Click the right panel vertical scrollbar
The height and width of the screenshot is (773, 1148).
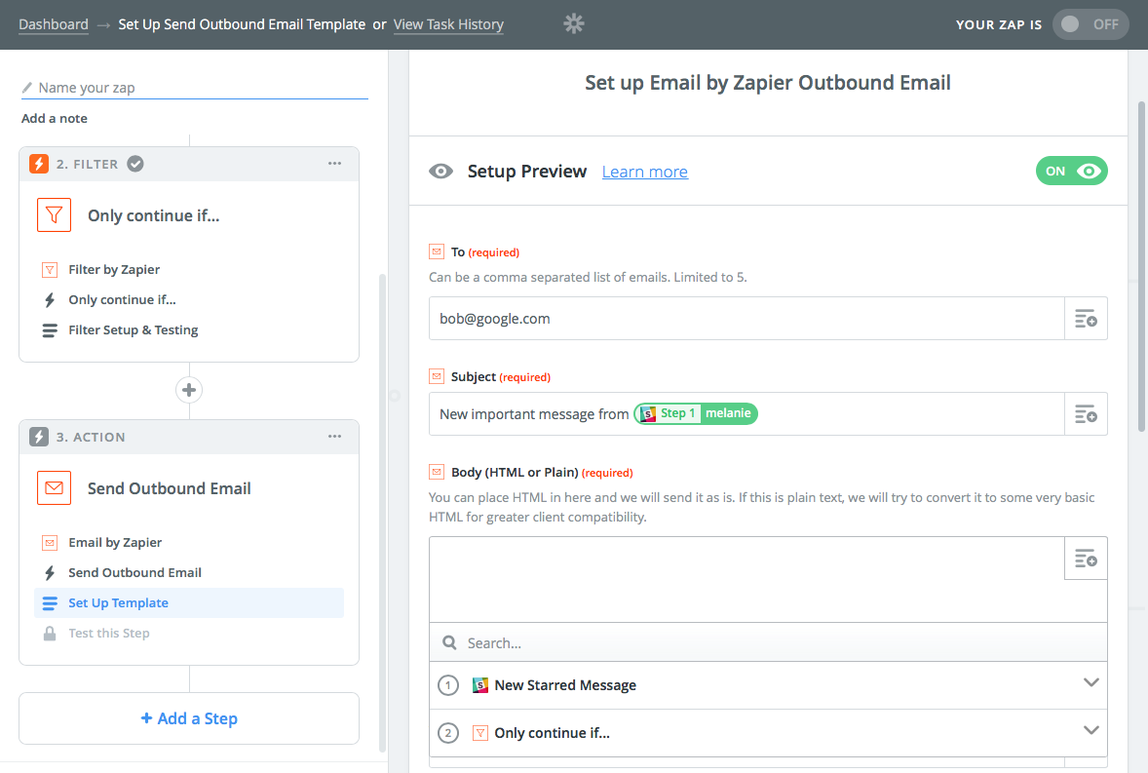pyautogui.click(x=1141, y=267)
